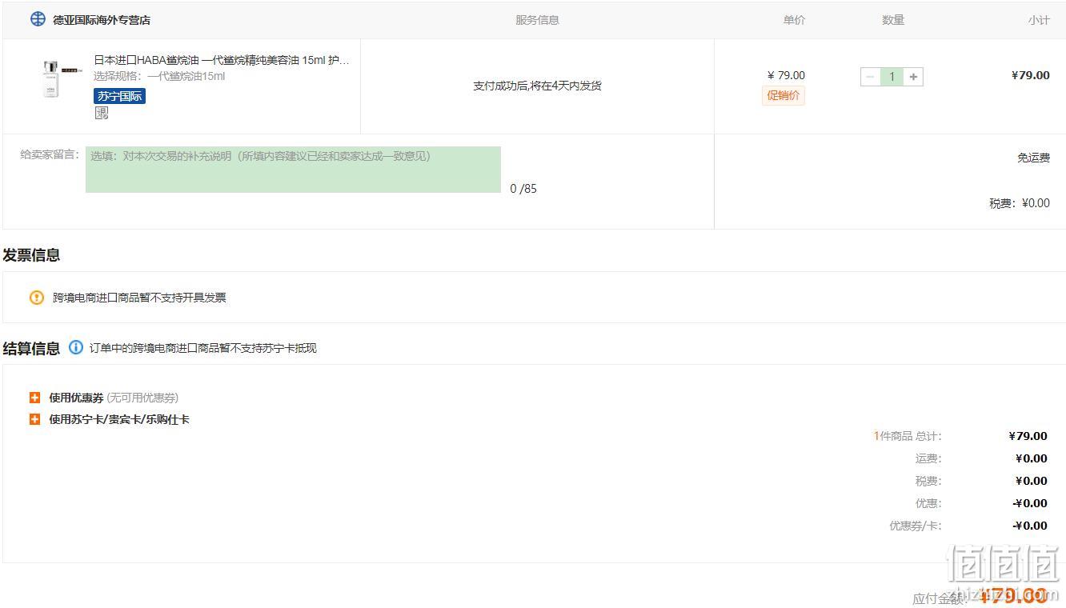The width and height of the screenshot is (1066, 608).
Task: Click the orange warning icon in 发票信息
Action: [37, 298]
